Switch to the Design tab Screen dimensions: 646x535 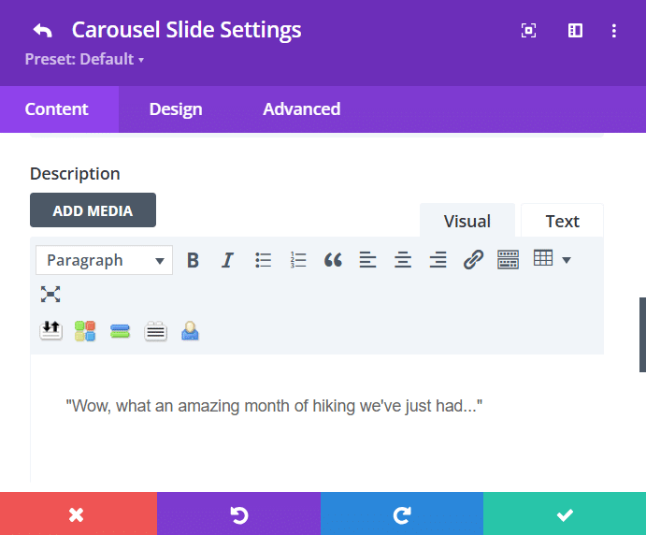[176, 109]
